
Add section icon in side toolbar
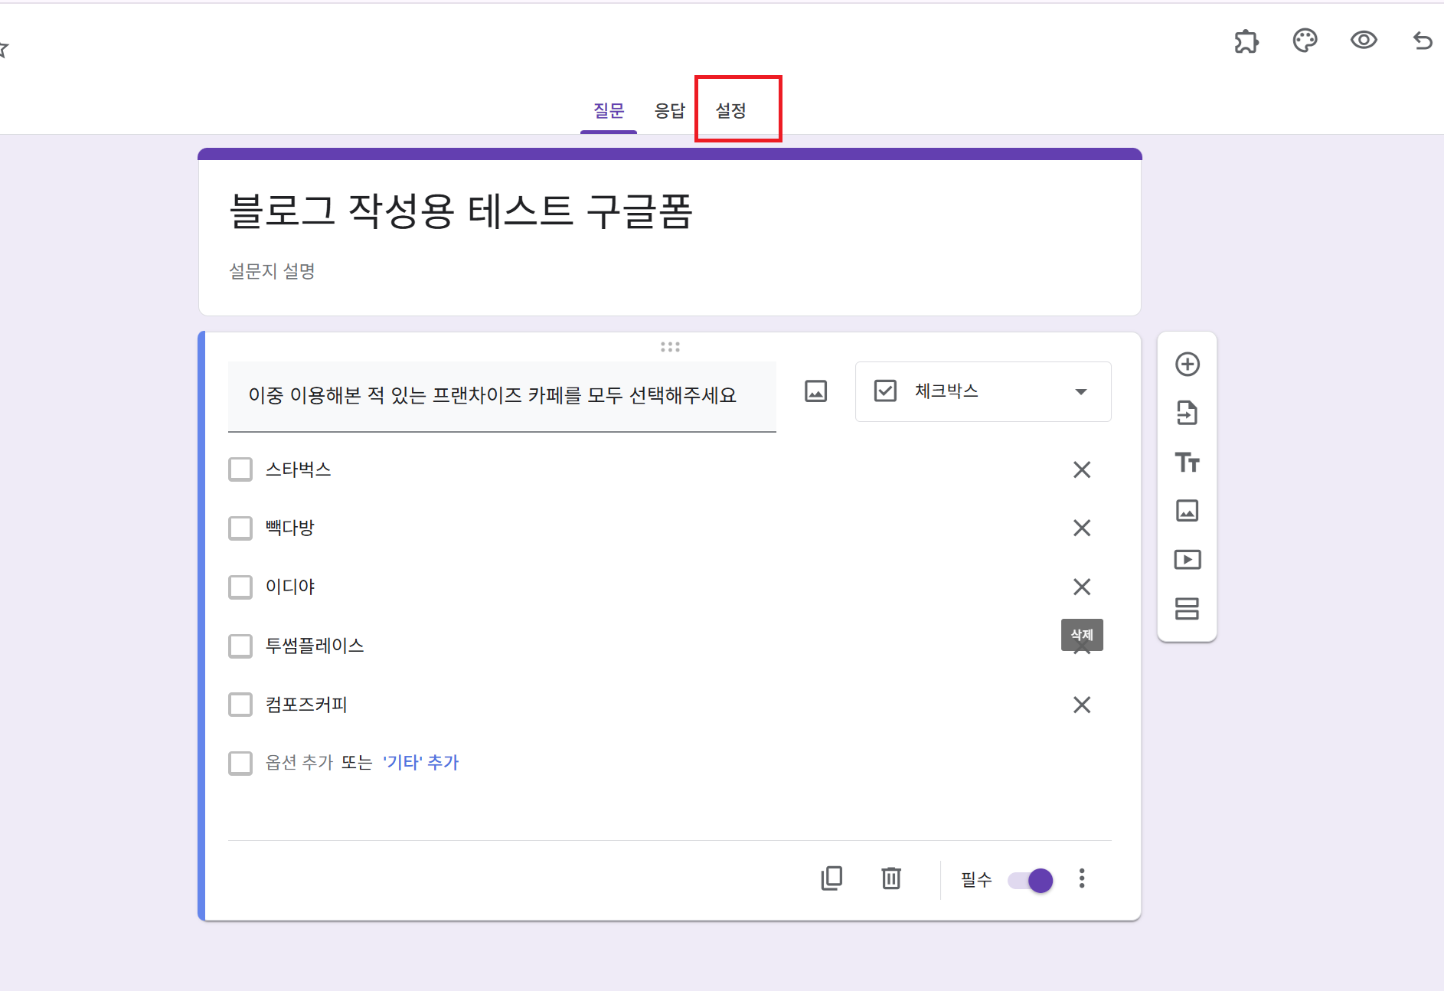1188,609
